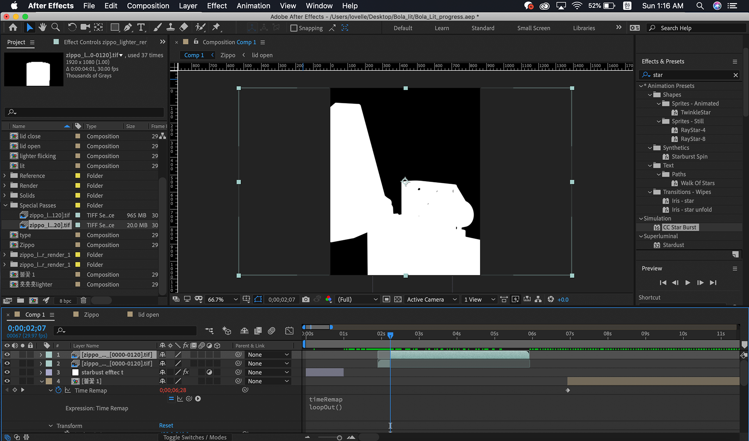Switch to the Zippo timeline tab
Screen dimensions: 749x441
pos(91,315)
